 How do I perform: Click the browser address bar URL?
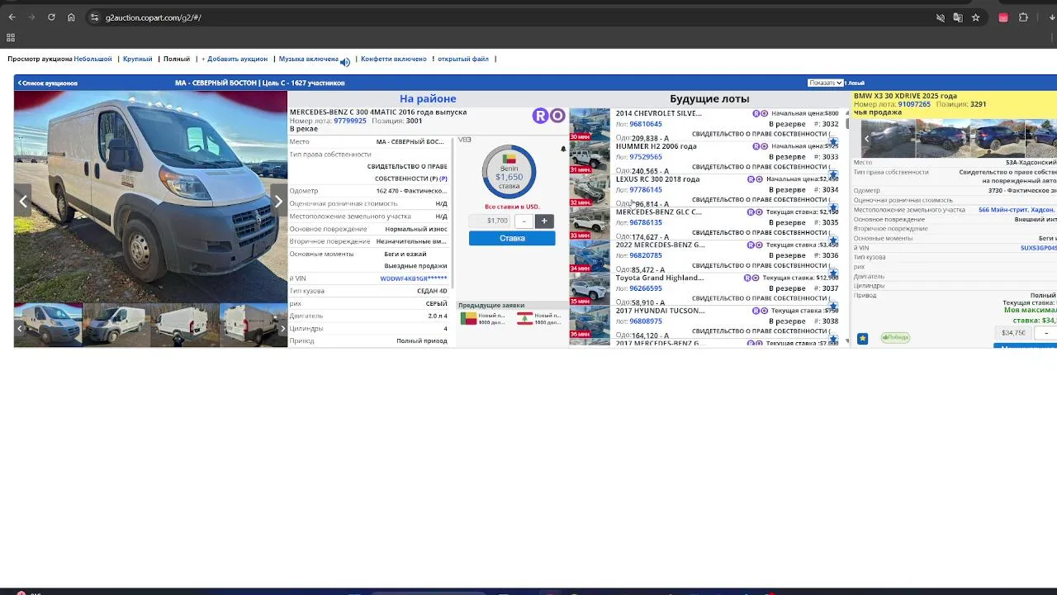(x=154, y=17)
